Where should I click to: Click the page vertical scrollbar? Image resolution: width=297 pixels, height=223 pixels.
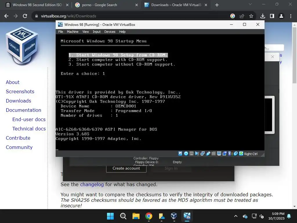(294, 55)
